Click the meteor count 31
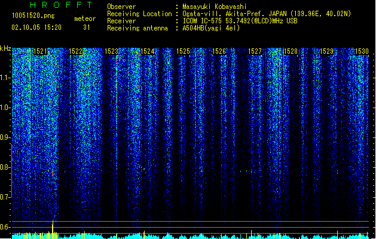 coord(87,27)
